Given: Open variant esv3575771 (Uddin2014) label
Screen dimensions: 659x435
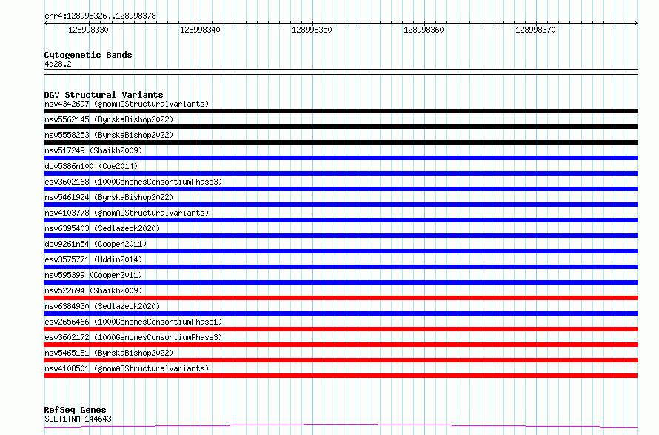Looking at the screenshot, I should click(93, 259).
